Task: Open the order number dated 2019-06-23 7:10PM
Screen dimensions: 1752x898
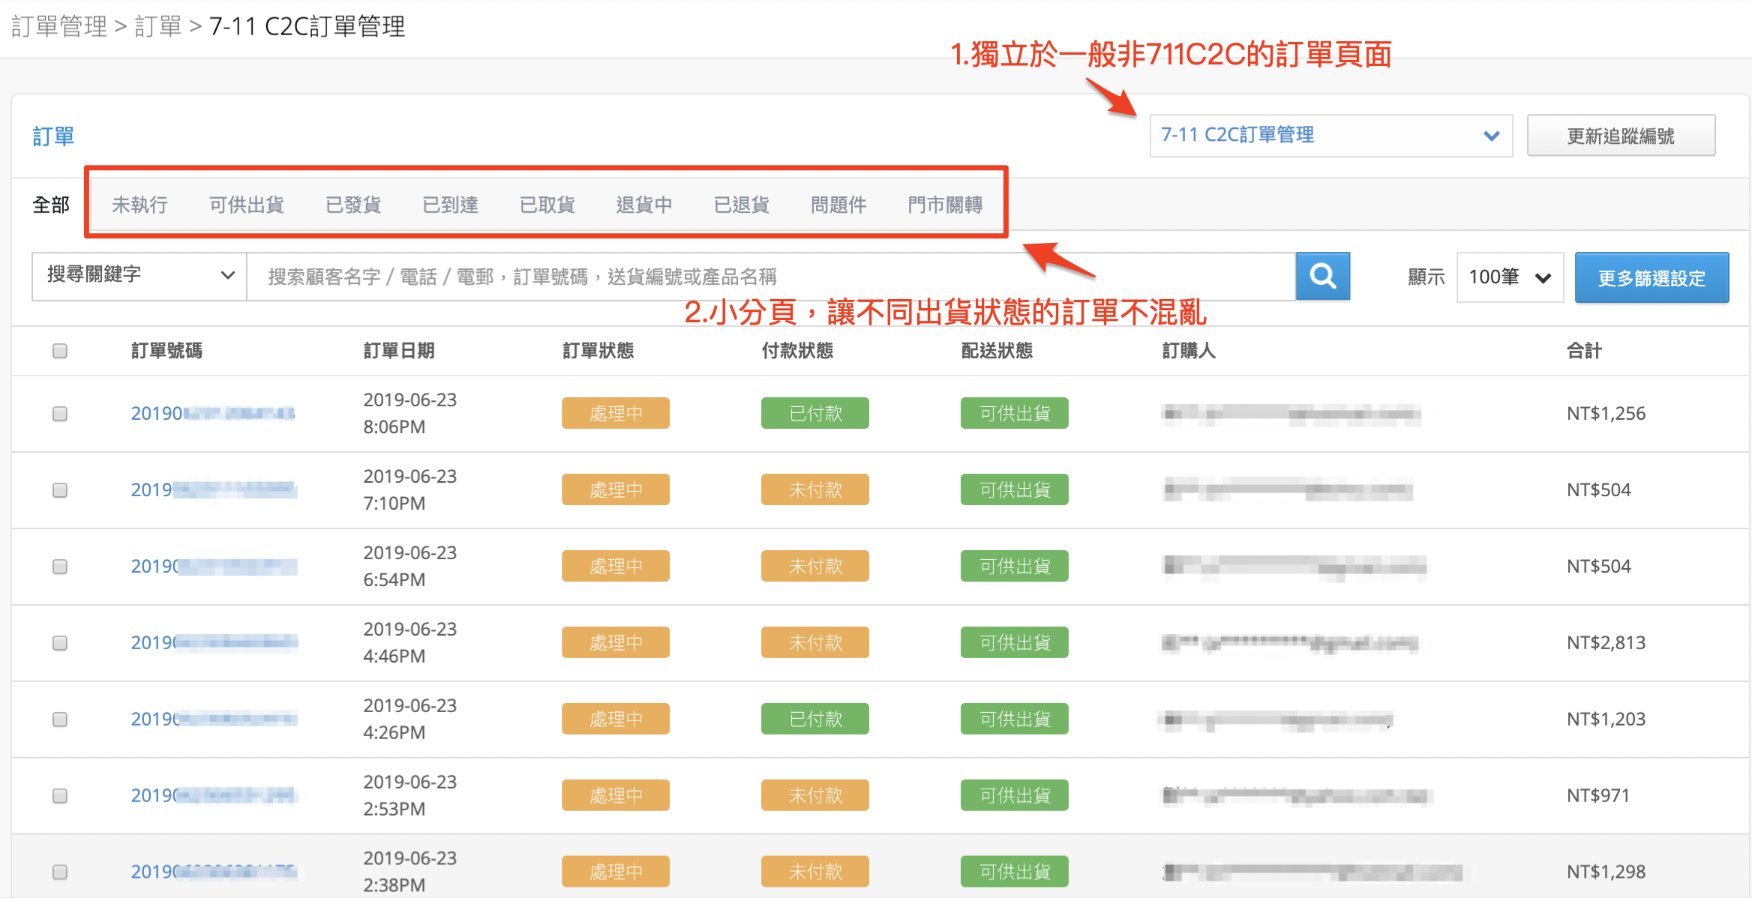Action: pos(214,490)
